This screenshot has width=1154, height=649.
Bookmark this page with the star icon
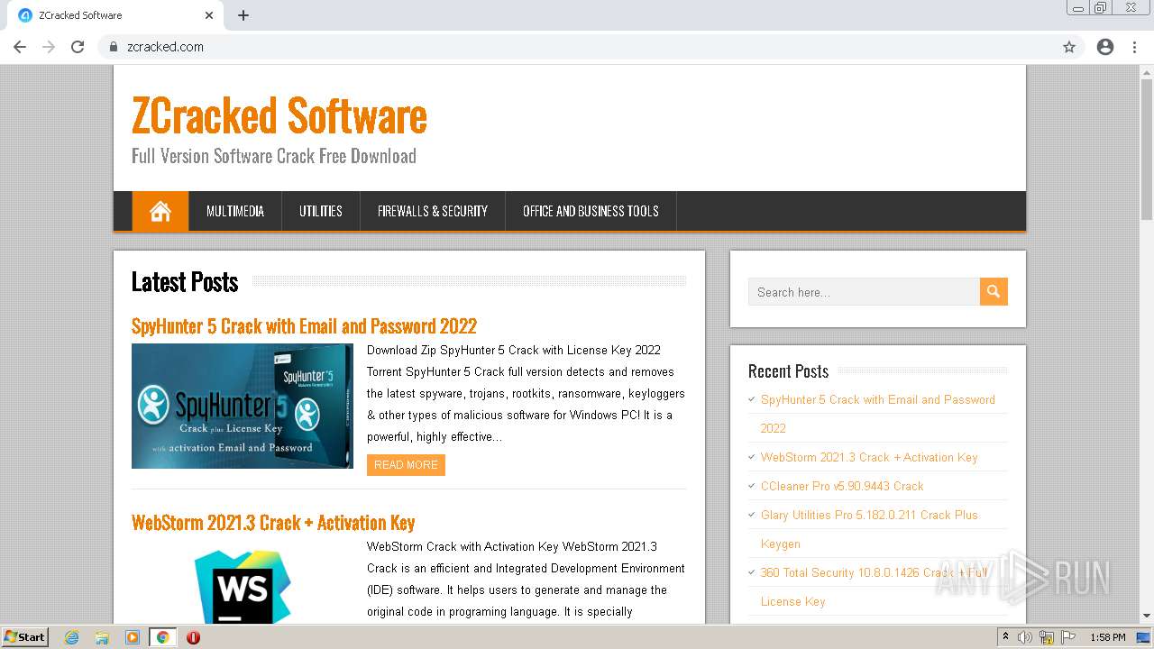1069,47
